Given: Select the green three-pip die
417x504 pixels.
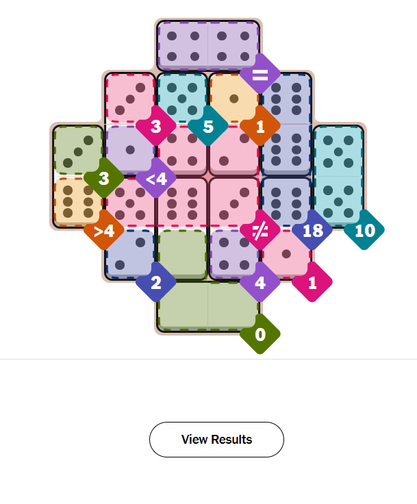Looking at the screenshot, I should [x=78, y=151].
